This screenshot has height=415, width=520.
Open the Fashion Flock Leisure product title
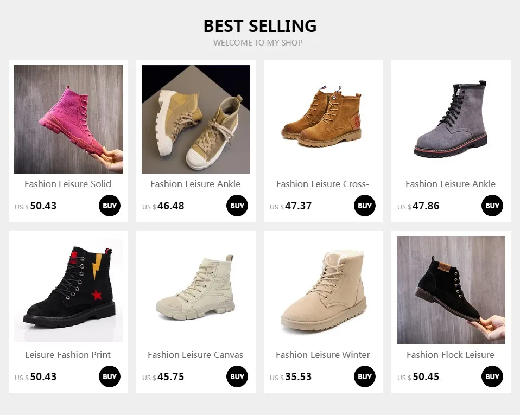click(451, 355)
